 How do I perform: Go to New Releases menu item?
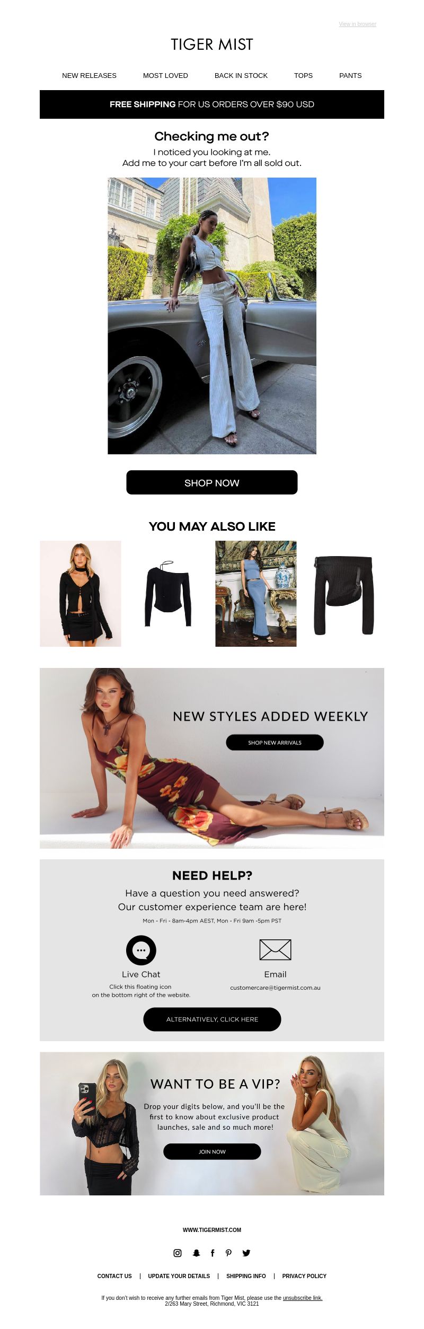point(89,75)
